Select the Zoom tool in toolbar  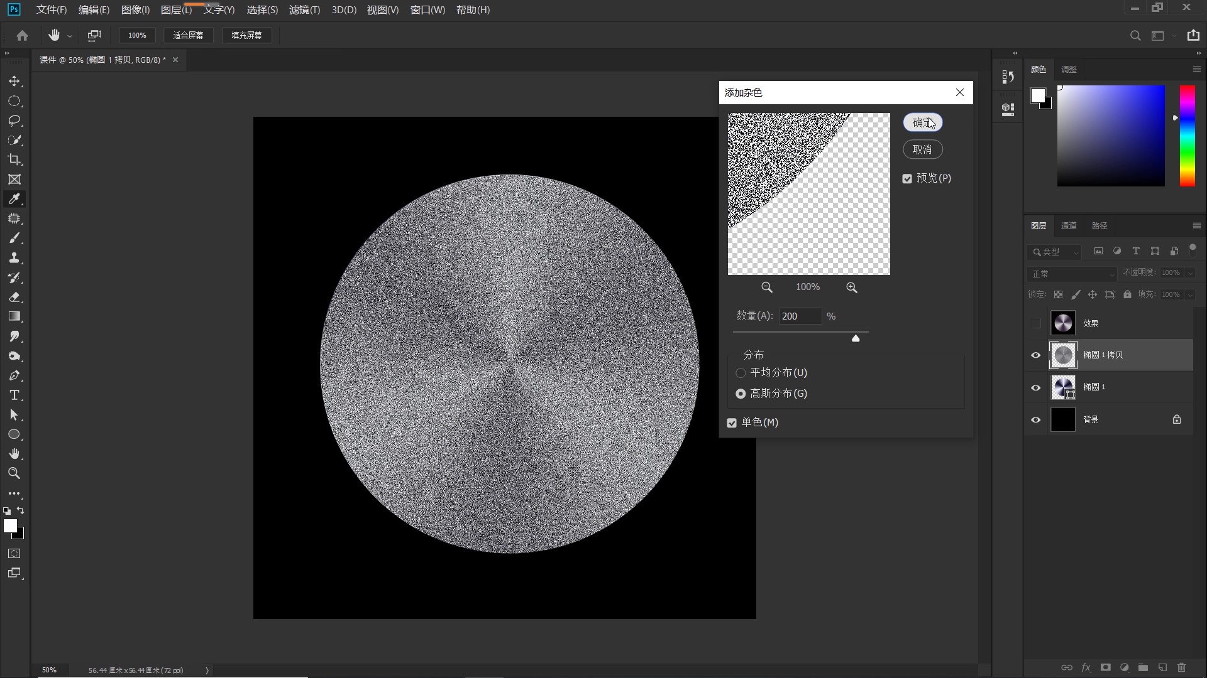[x=14, y=473]
